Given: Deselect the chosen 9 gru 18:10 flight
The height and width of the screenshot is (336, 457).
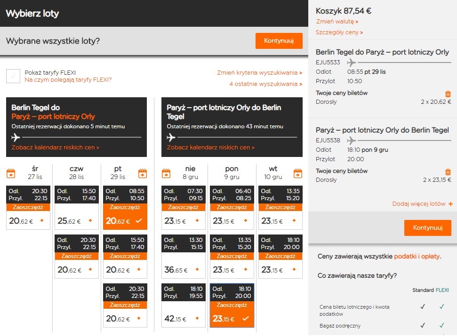Looking at the screenshot, I should pos(232,305).
